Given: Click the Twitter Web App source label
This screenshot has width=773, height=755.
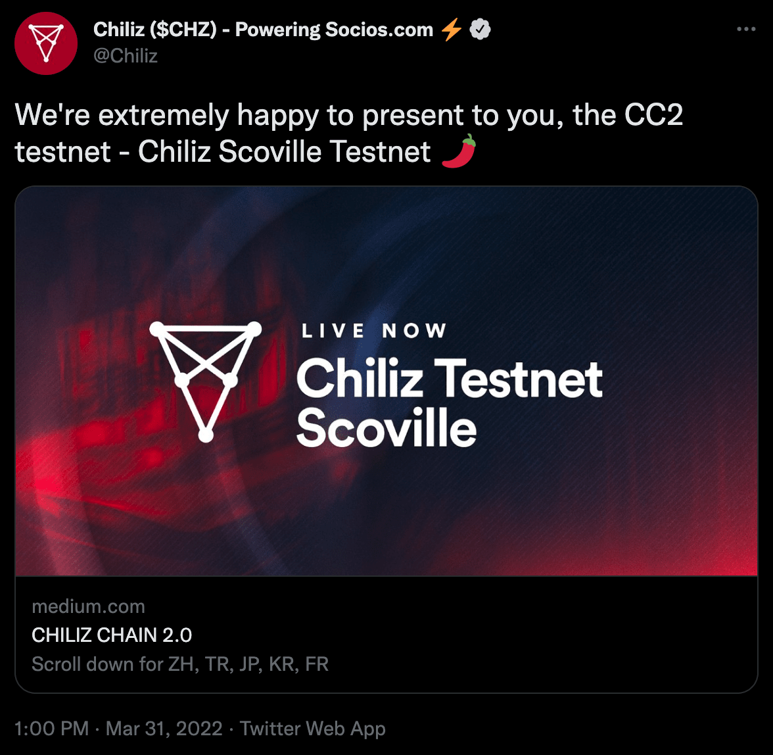Looking at the screenshot, I should 313,729.
